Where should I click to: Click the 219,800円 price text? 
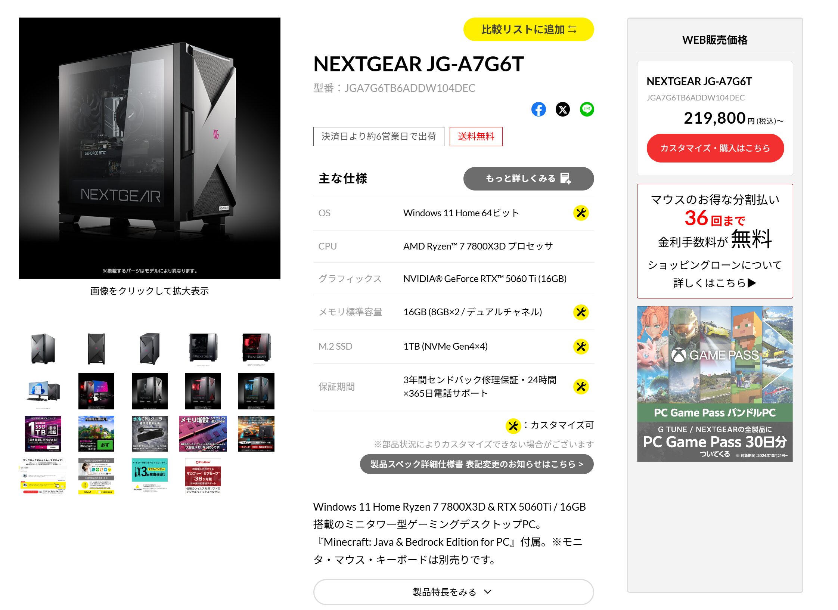(733, 118)
